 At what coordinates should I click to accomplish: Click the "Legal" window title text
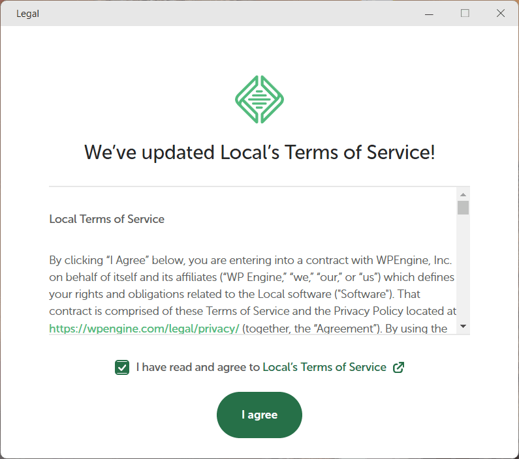(28, 14)
